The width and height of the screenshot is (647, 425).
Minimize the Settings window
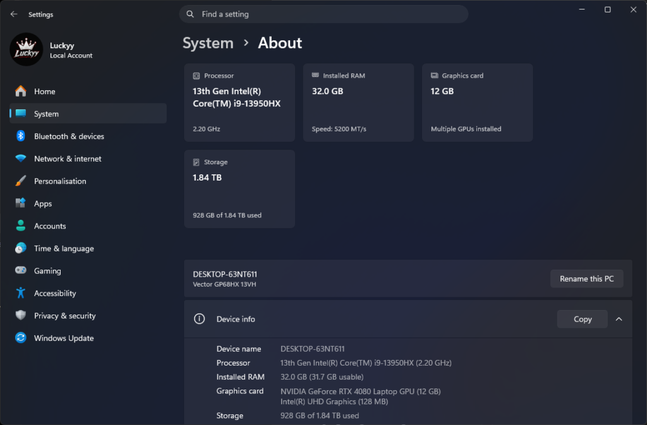[x=582, y=9]
